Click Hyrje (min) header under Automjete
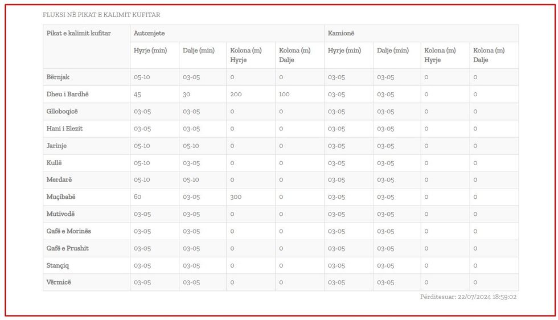This screenshot has width=558, height=320. tap(150, 51)
